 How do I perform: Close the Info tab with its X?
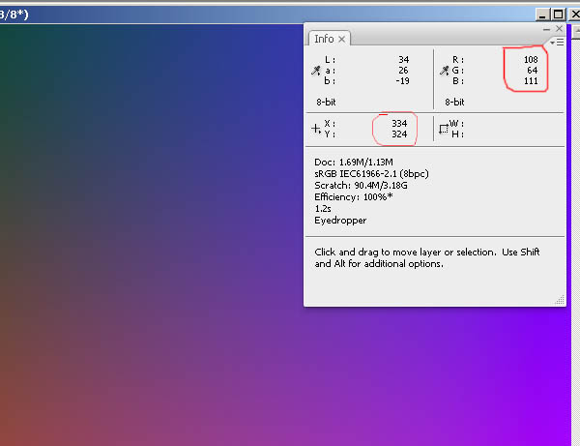coord(342,39)
